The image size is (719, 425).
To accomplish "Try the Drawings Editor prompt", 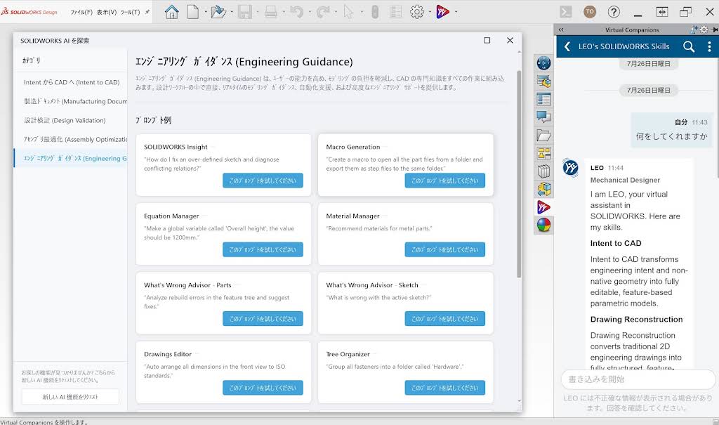I will [x=263, y=388].
